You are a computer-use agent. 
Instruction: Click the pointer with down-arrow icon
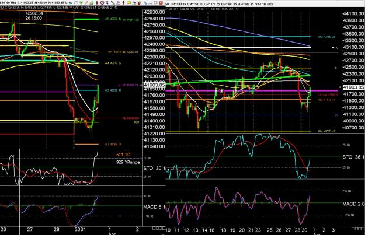107,3
